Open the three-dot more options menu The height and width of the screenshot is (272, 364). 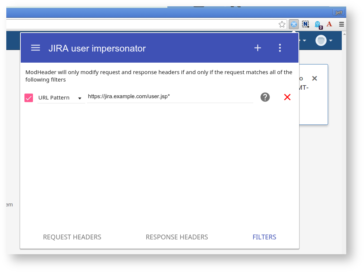coord(280,48)
